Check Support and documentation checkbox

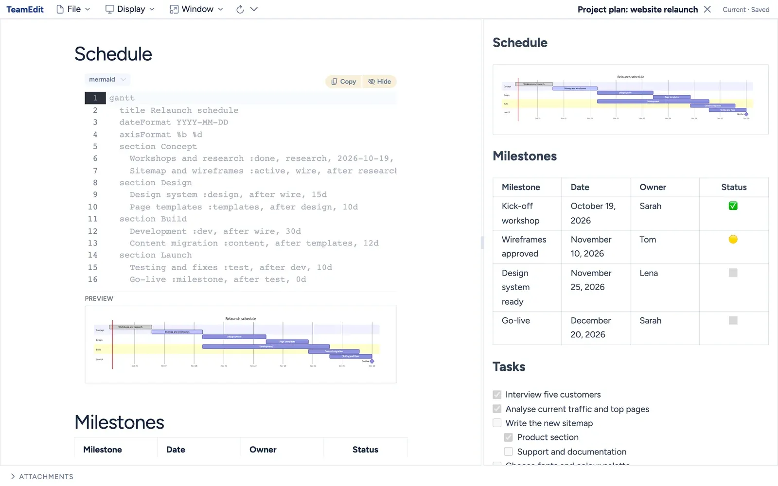pyautogui.click(x=509, y=451)
